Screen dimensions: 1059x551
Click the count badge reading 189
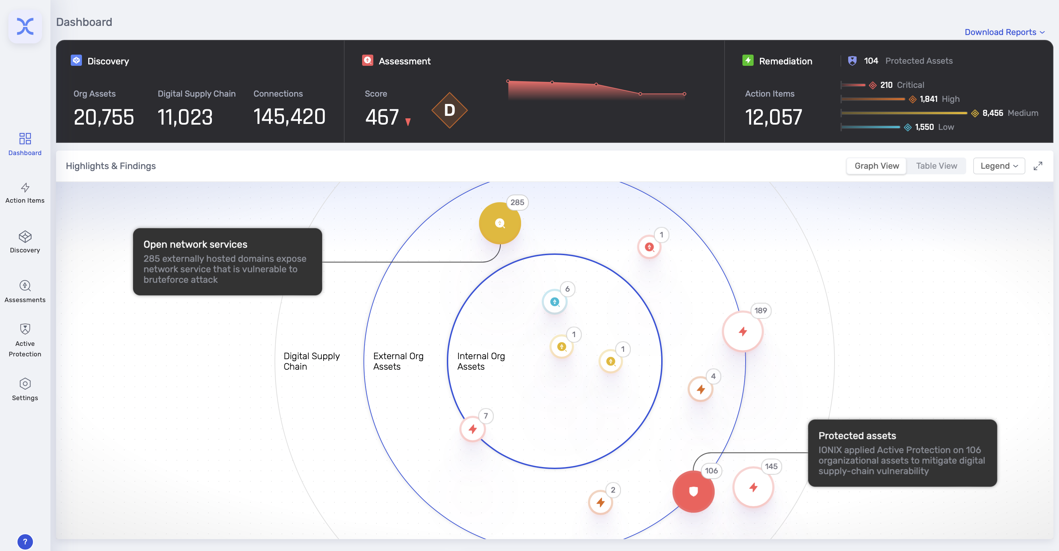(x=761, y=311)
